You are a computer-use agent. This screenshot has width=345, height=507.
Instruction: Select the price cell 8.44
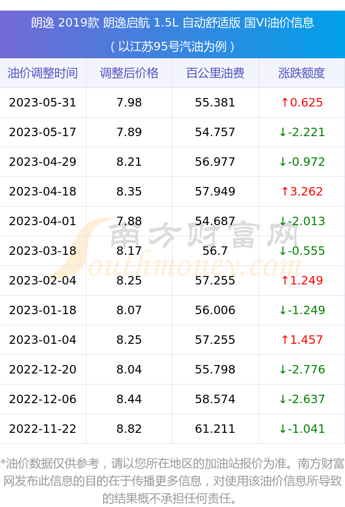[x=130, y=399]
